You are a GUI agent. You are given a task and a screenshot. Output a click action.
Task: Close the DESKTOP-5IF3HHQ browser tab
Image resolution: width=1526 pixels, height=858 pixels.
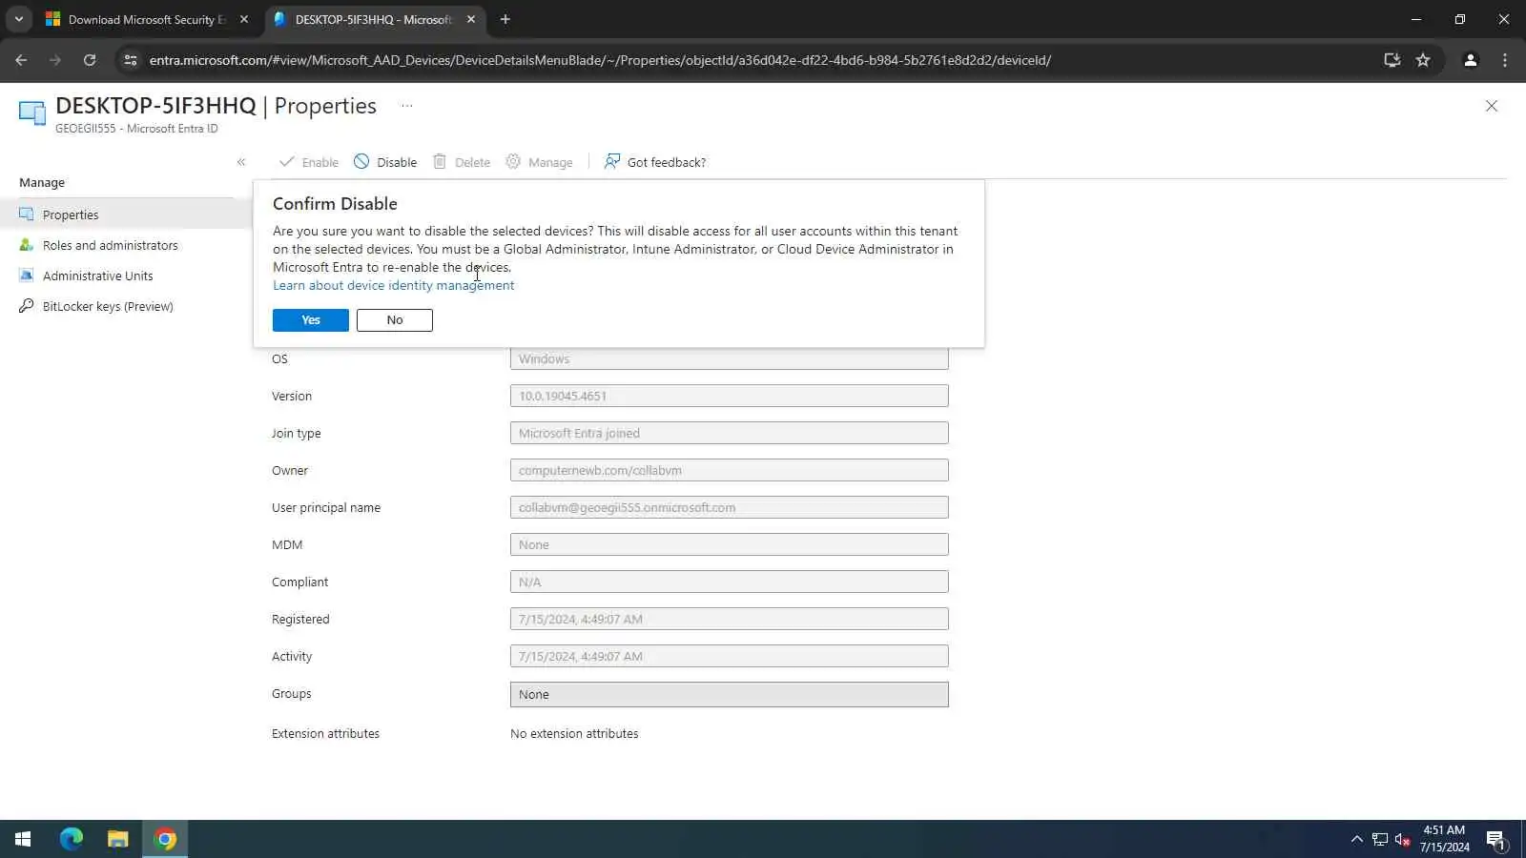tap(471, 19)
